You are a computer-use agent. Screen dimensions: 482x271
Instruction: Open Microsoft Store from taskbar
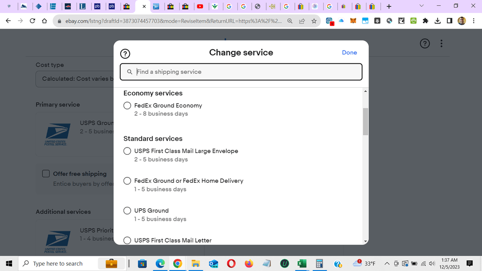tap(142, 264)
